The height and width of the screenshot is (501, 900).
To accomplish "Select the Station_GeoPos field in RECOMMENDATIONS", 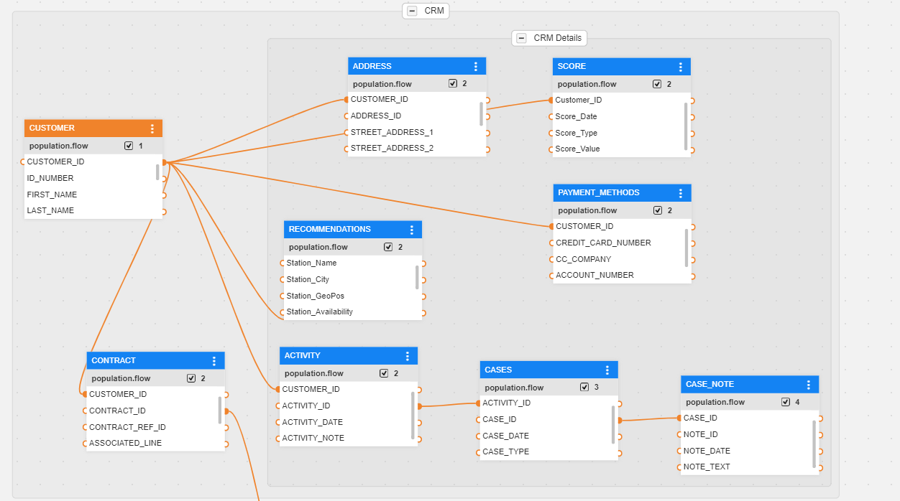I will coord(315,296).
